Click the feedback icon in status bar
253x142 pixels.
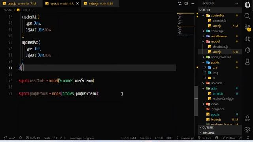click(x=241, y=138)
